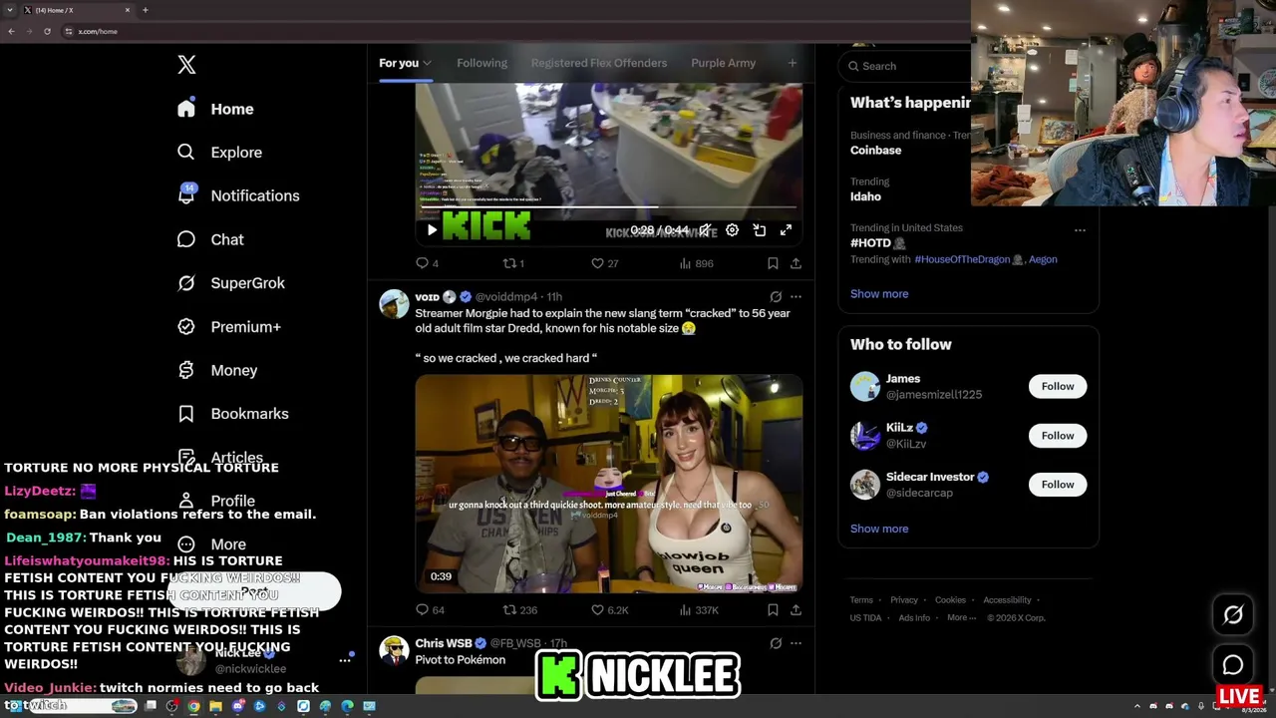Share the VOID post
The height and width of the screenshot is (718, 1276).
click(796, 609)
